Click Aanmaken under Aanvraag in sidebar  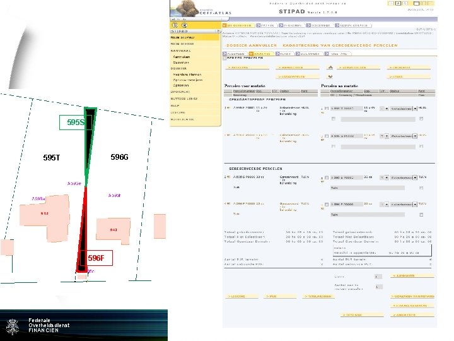pos(182,57)
